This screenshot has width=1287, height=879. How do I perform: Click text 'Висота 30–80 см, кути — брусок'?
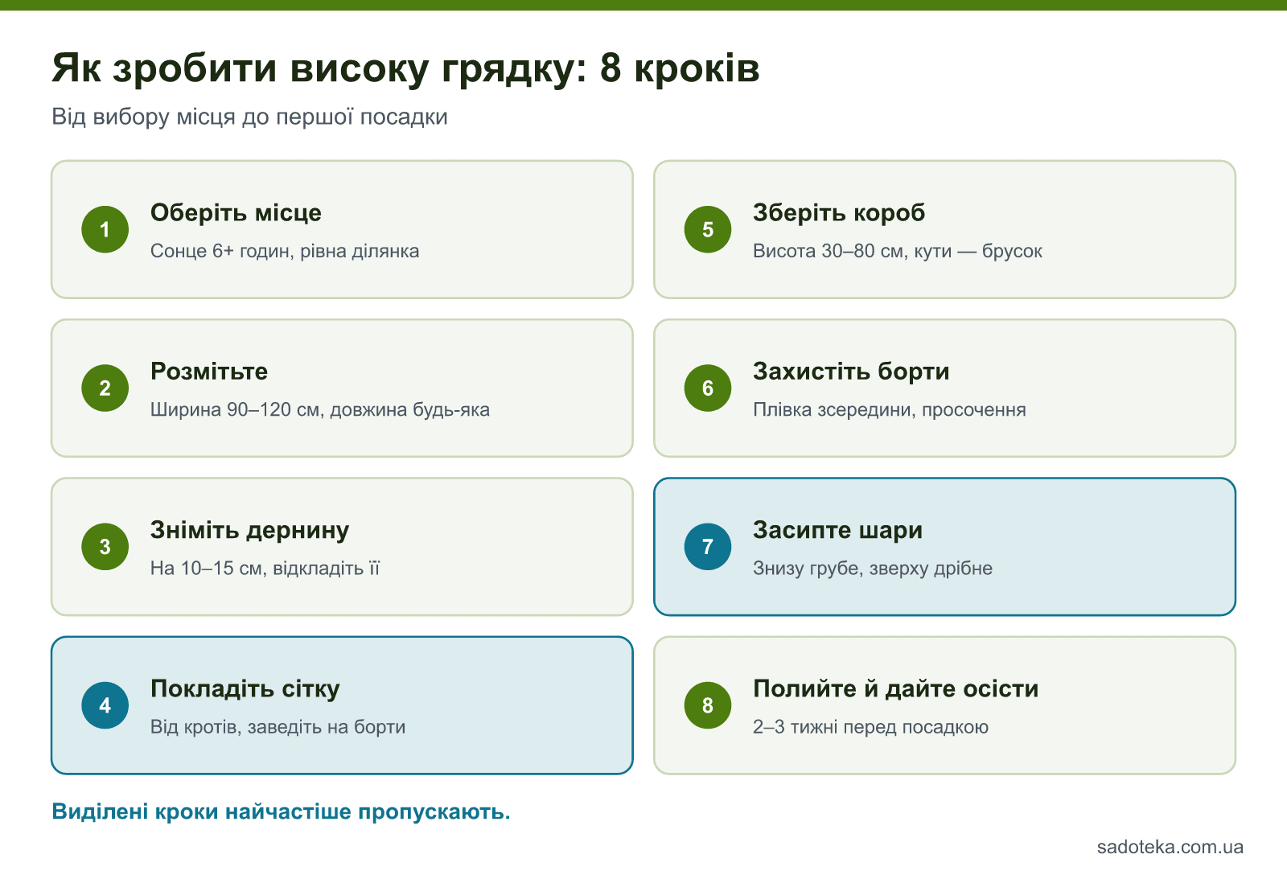[898, 251]
